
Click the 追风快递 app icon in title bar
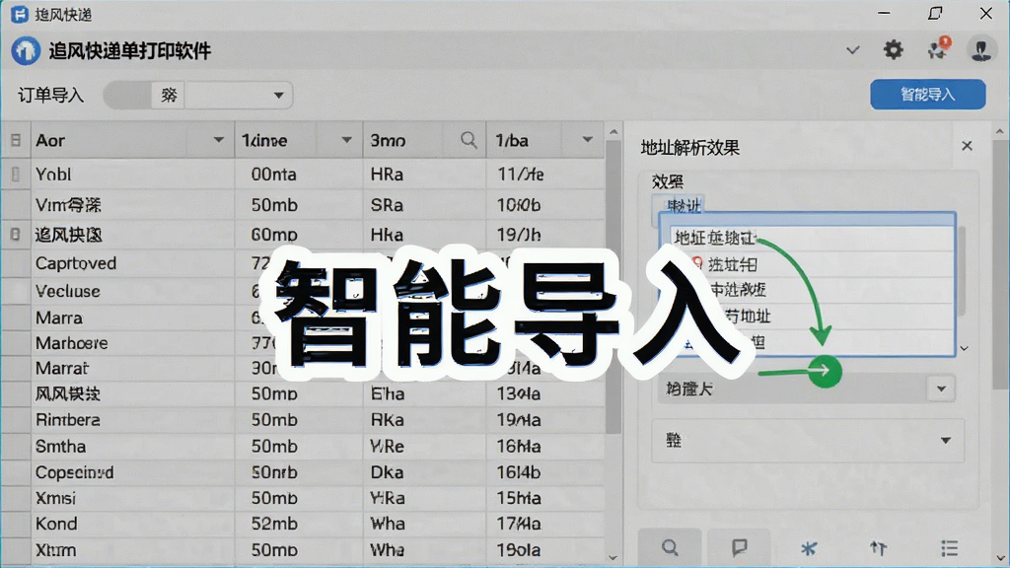pyautogui.click(x=20, y=14)
